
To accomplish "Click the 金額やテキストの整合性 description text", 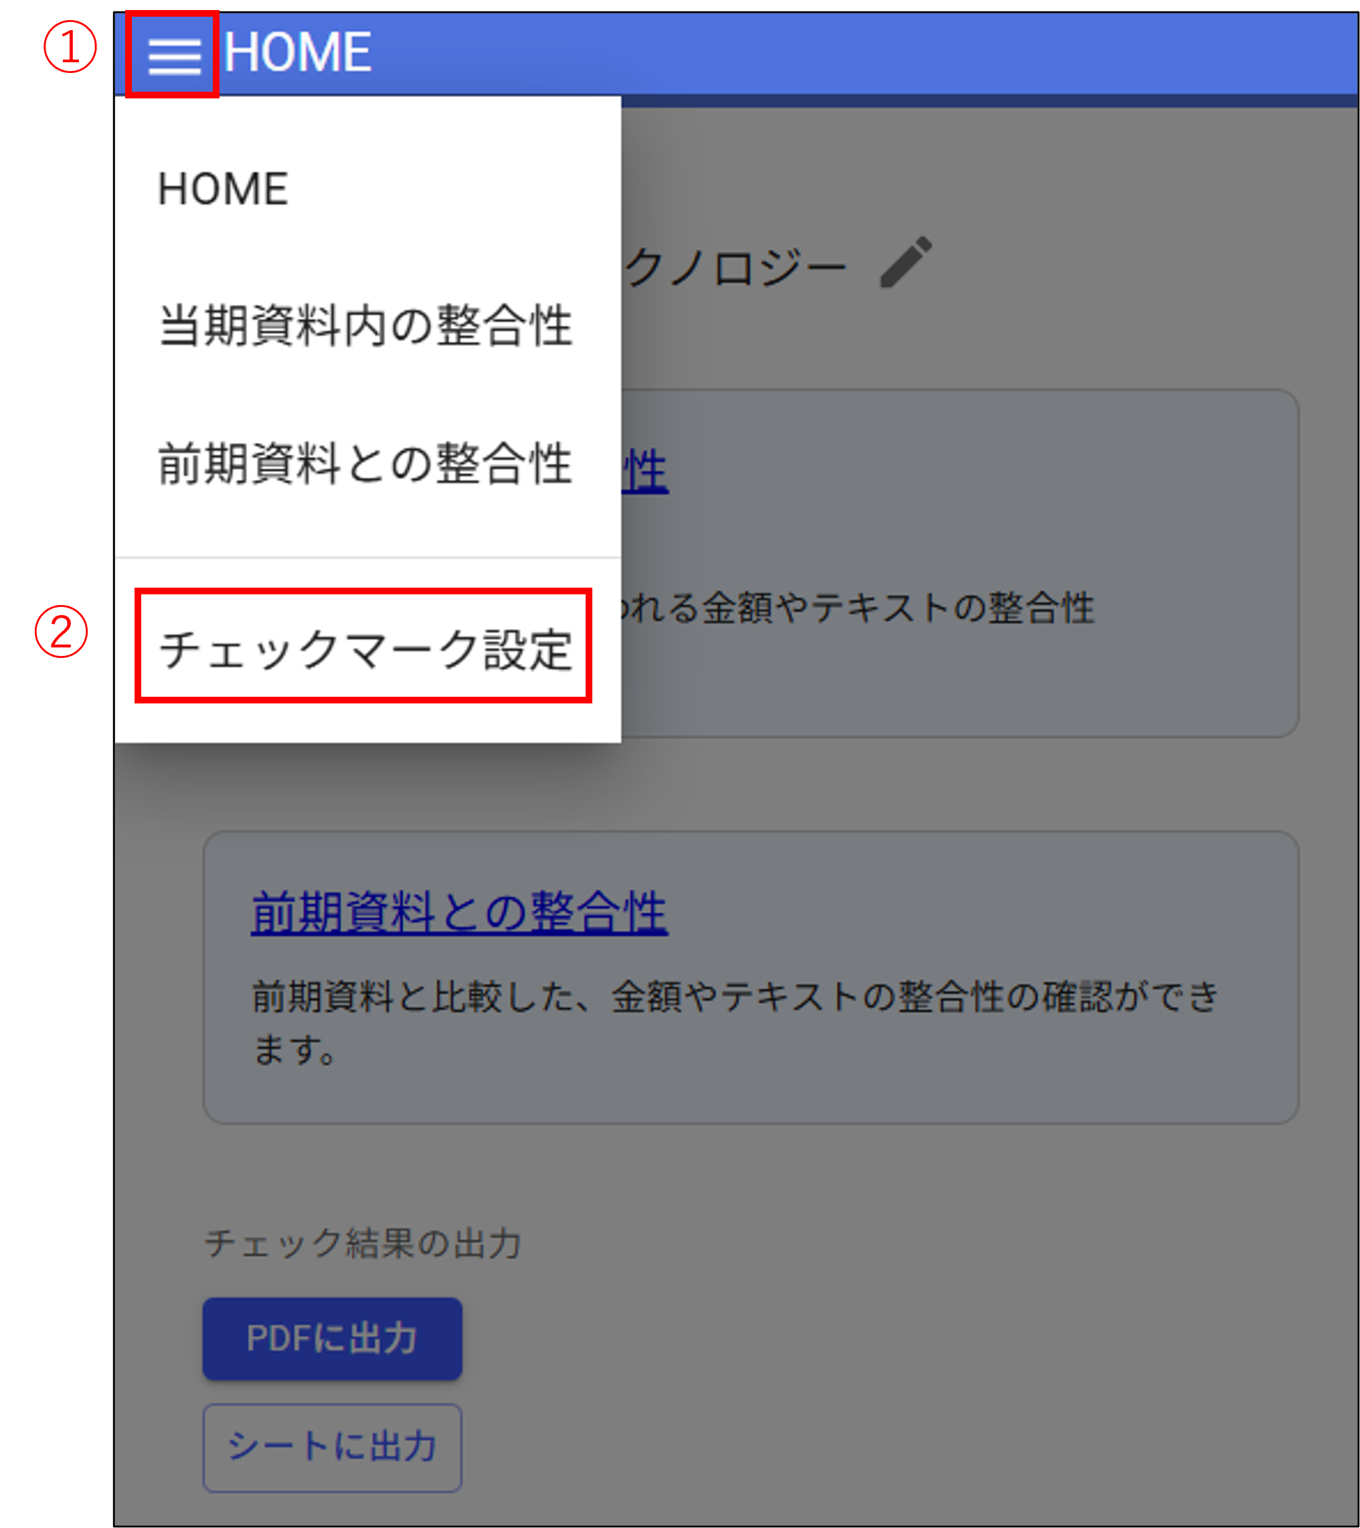I will [858, 607].
